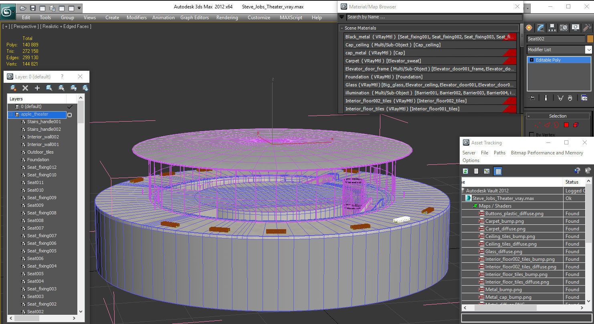Open quick access toolbar customize dropdown arrow

[x=79, y=8]
